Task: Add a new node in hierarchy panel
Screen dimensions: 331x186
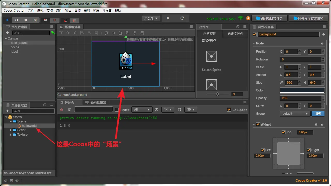Action: pyautogui.click(x=7, y=33)
